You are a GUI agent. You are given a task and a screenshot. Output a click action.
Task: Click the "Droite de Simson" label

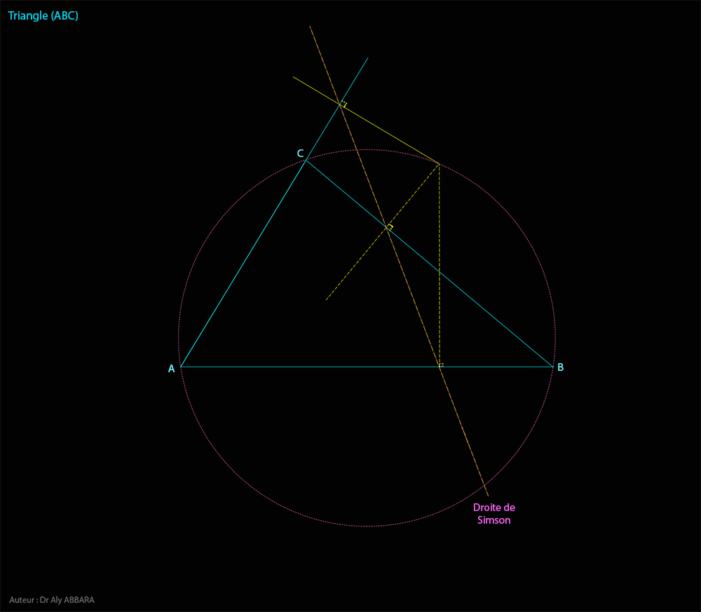pyautogui.click(x=494, y=514)
